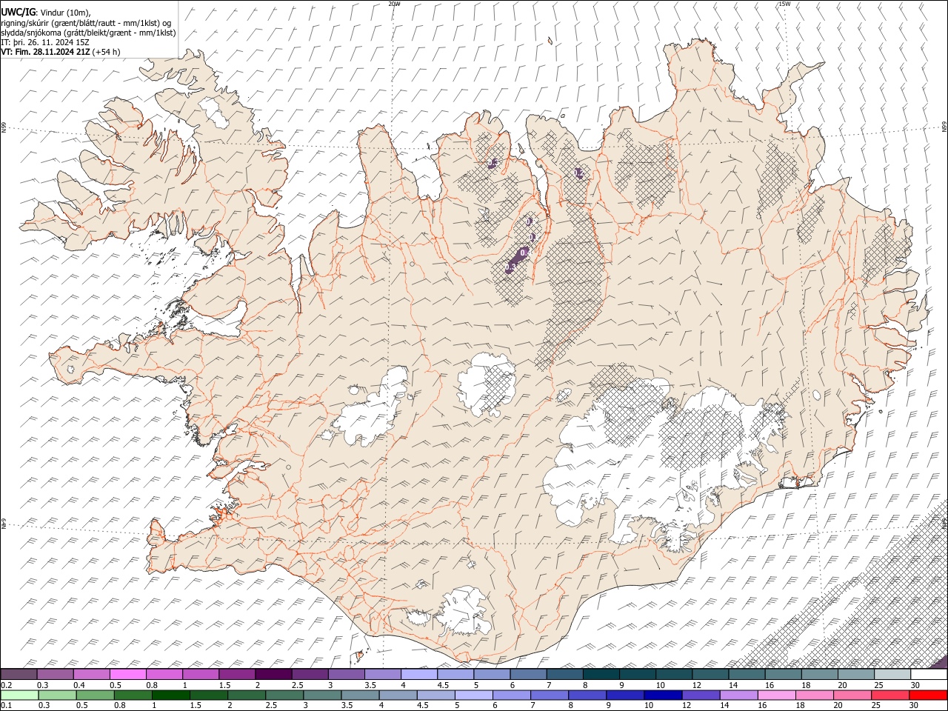Click the '15W' longitude label at top

[x=784, y=4]
